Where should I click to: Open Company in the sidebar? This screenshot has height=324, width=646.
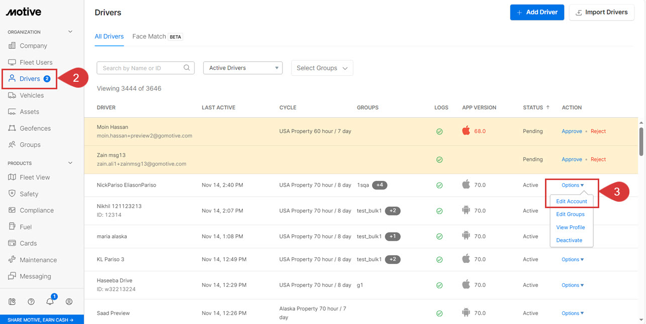pyautogui.click(x=28, y=46)
